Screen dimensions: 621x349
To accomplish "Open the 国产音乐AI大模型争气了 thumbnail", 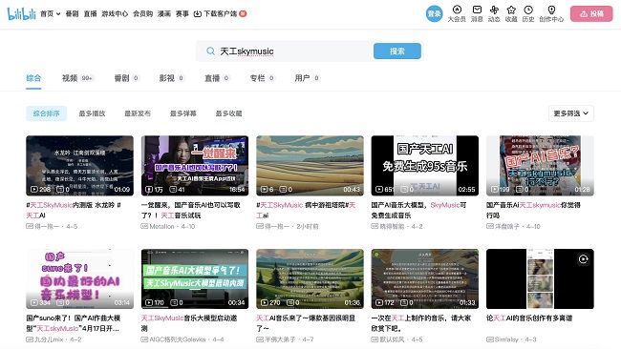I will point(195,278).
